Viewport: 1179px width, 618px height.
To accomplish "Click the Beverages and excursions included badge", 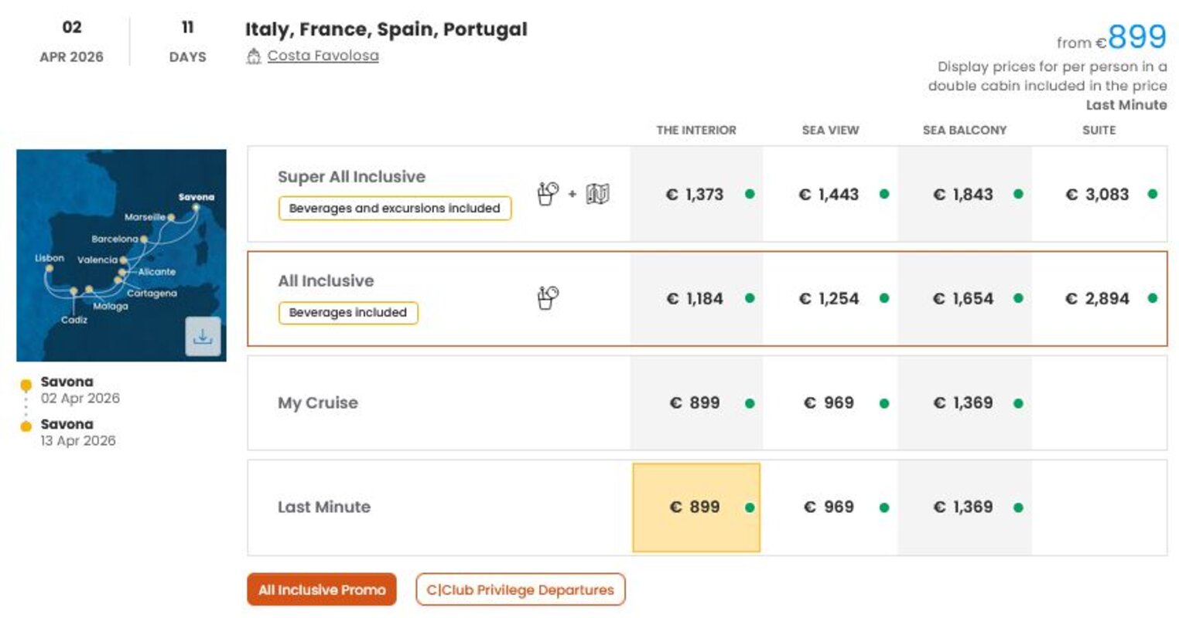I will pyautogui.click(x=395, y=208).
